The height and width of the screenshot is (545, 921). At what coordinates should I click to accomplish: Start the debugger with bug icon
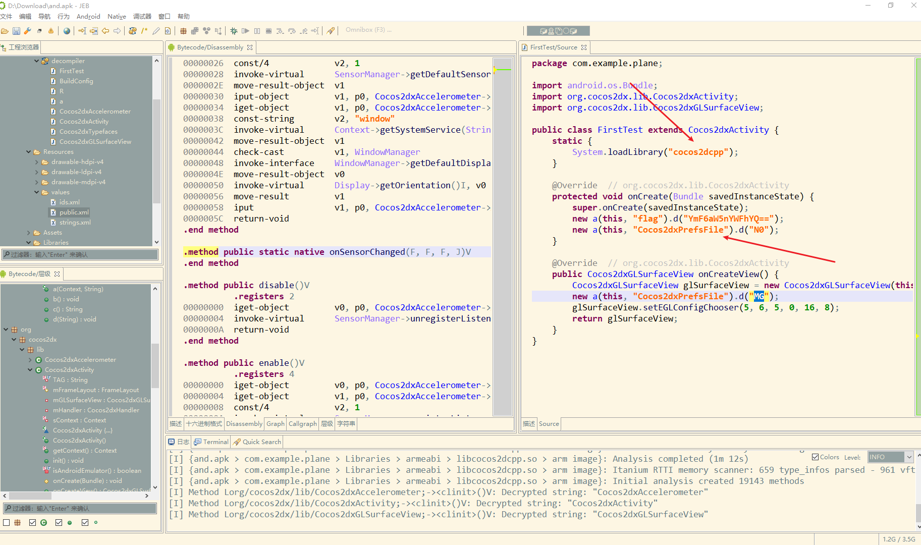(x=234, y=31)
